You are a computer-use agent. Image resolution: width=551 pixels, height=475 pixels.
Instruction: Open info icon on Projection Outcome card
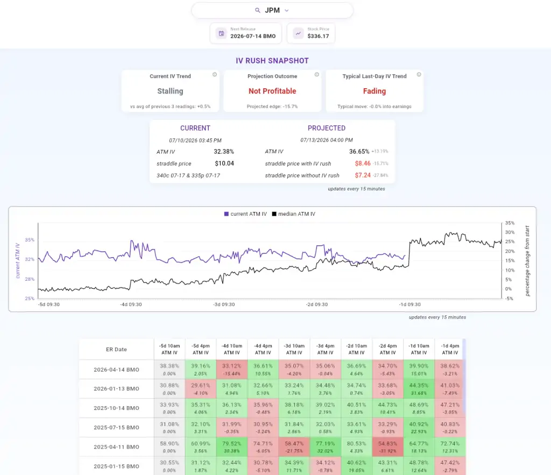[x=316, y=74]
